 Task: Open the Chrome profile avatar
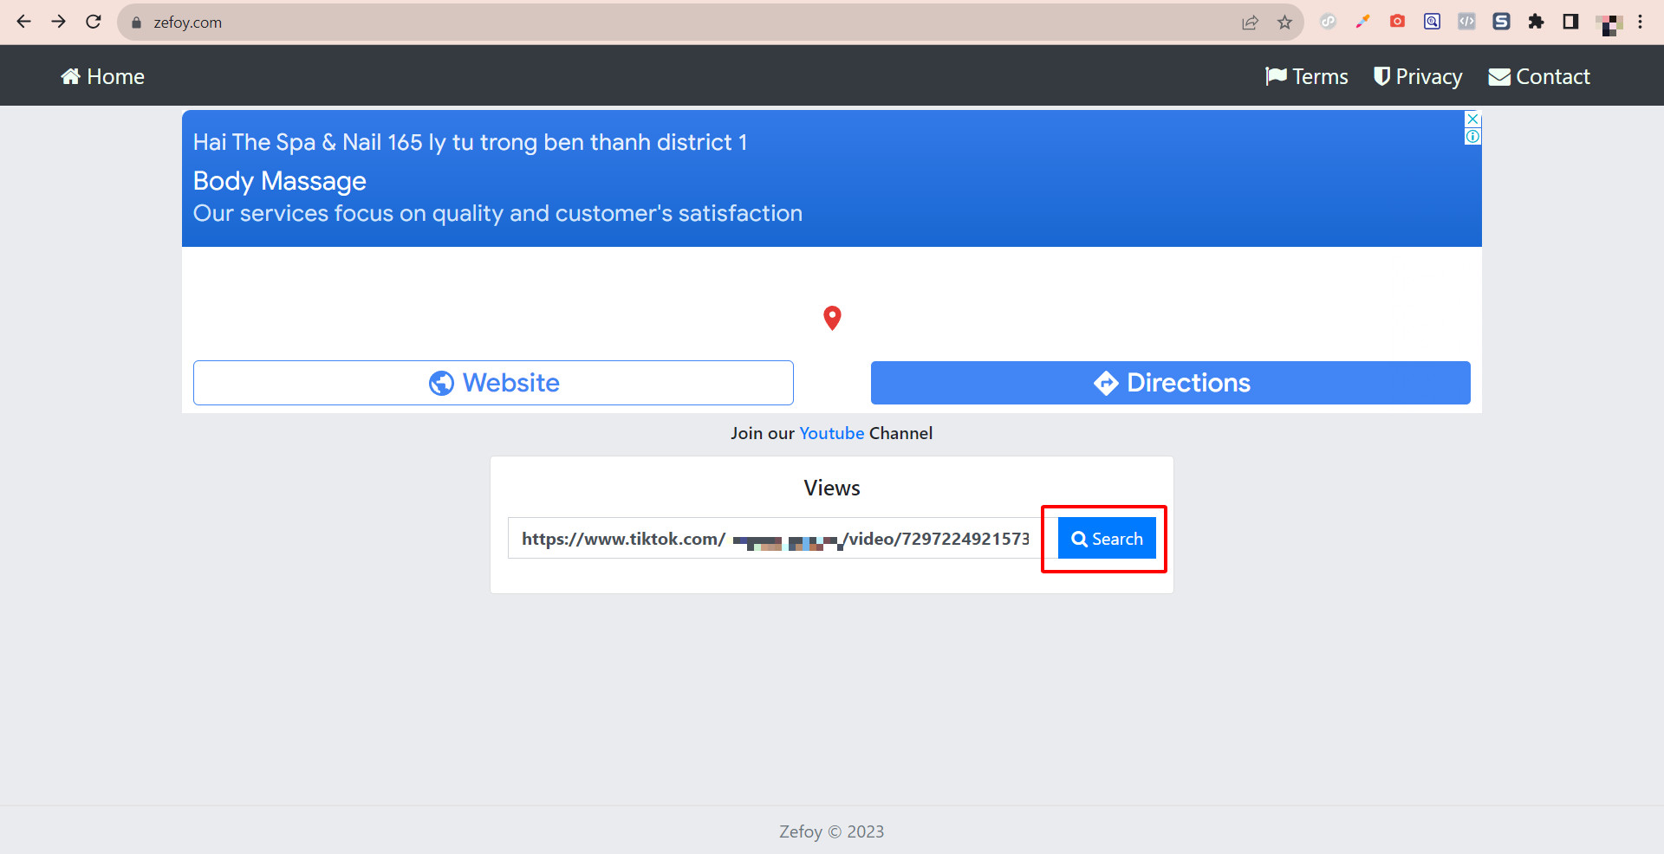1609,23
